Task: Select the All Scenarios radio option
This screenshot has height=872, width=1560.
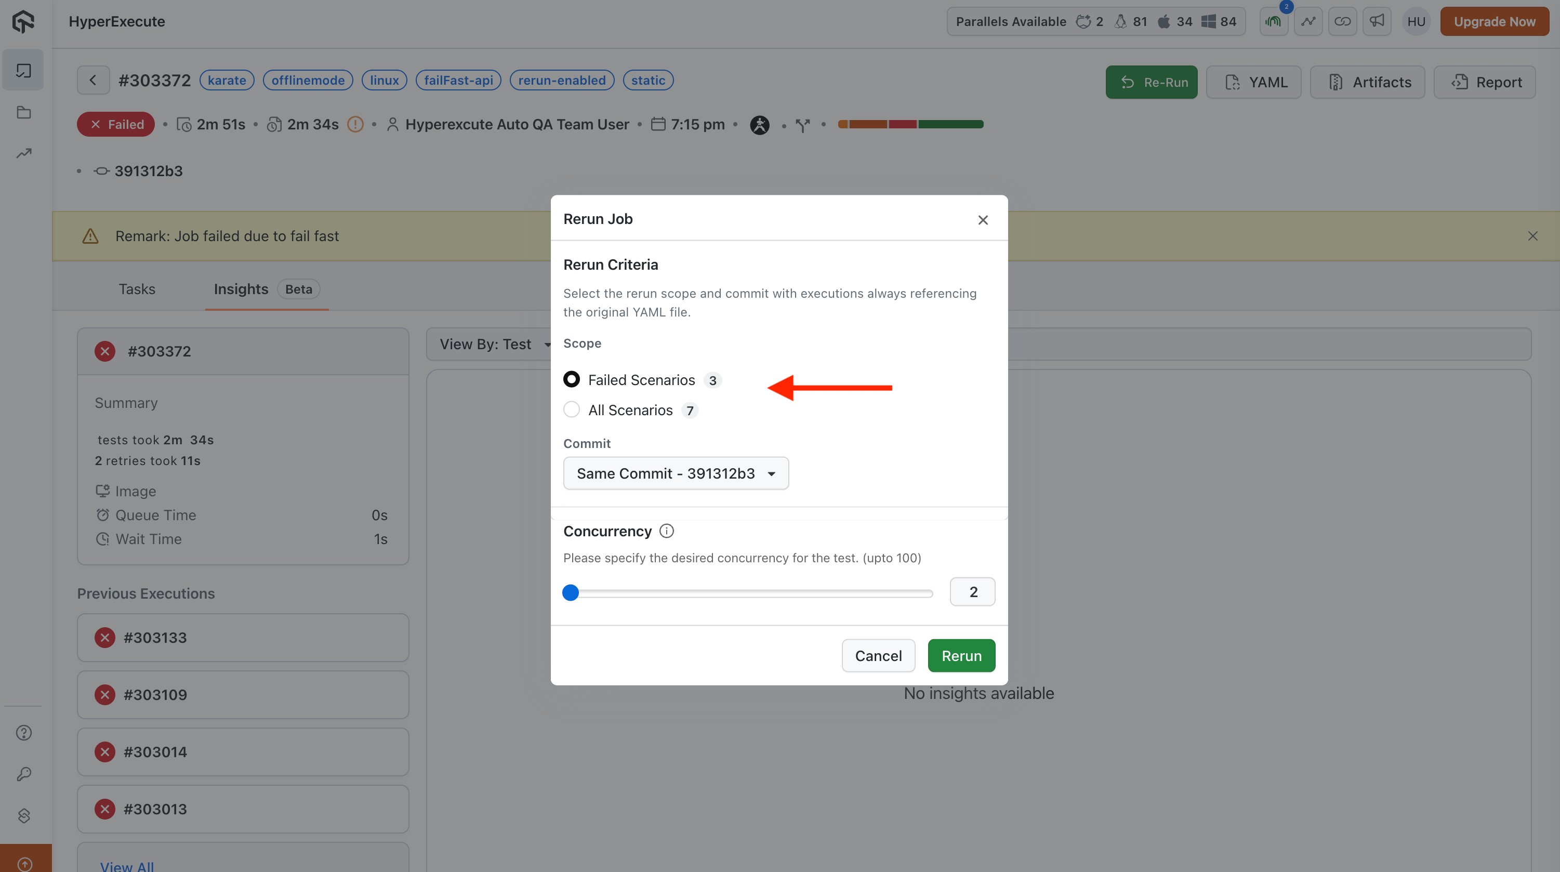Action: (x=571, y=410)
